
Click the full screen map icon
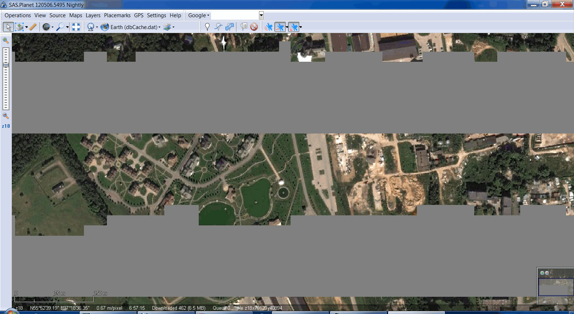(76, 27)
